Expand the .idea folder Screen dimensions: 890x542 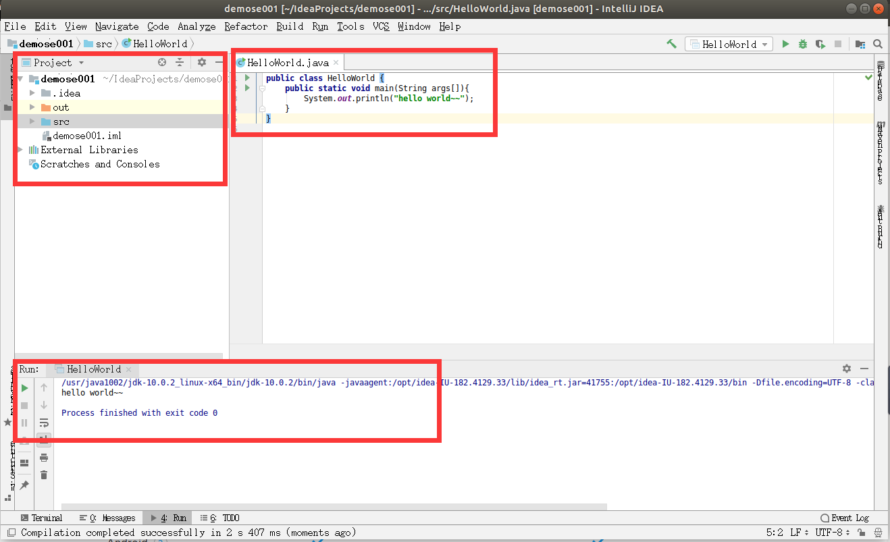(32, 93)
